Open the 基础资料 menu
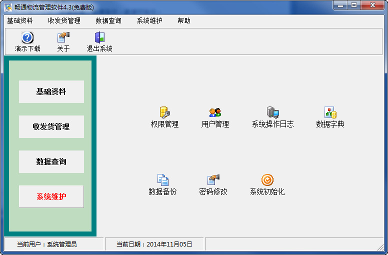The width and height of the screenshot is (388, 255). [20, 21]
